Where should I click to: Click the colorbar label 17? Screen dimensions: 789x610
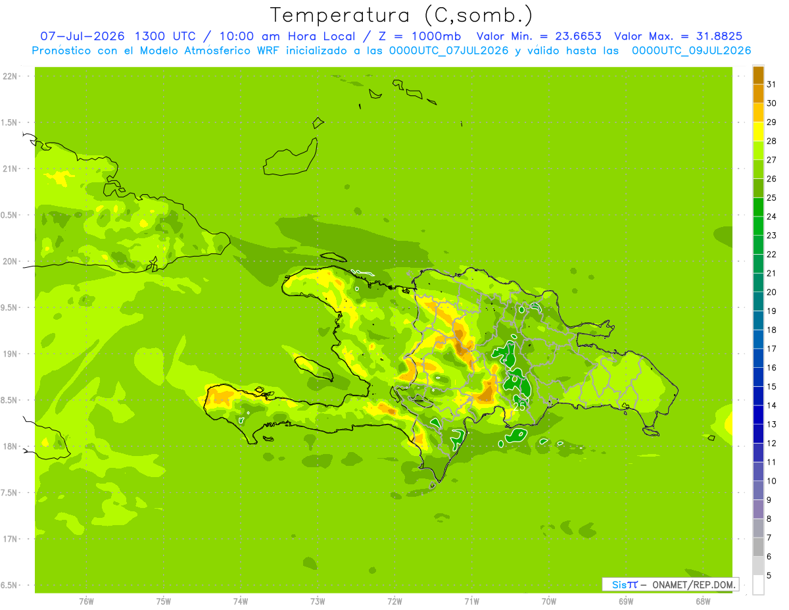pyautogui.click(x=772, y=349)
